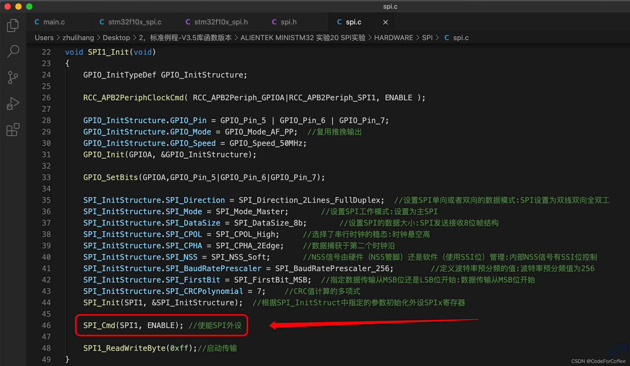Screen dimensions: 630x366
Task: Select Desktop in the breadcrumb path
Action: [116, 38]
